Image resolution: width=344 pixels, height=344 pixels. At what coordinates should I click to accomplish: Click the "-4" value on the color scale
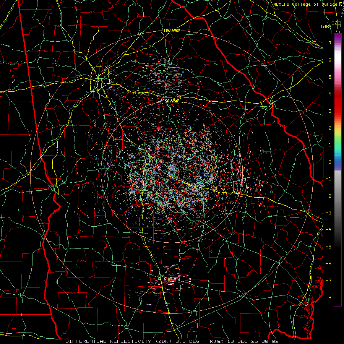(x=328, y=230)
